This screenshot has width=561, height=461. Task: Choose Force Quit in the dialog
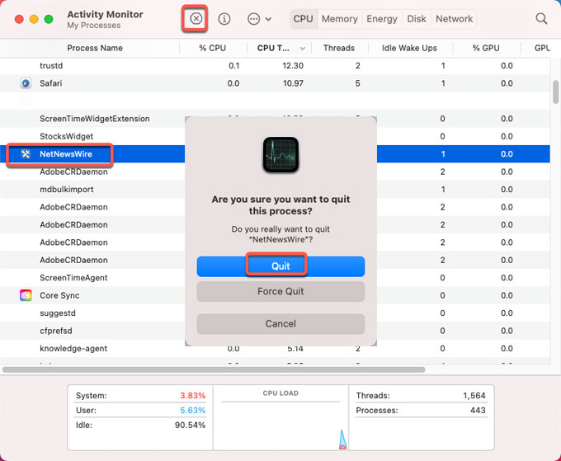tap(280, 291)
